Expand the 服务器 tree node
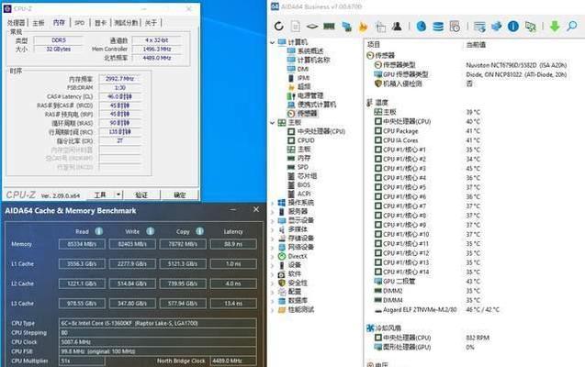 [x=273, y=212]
